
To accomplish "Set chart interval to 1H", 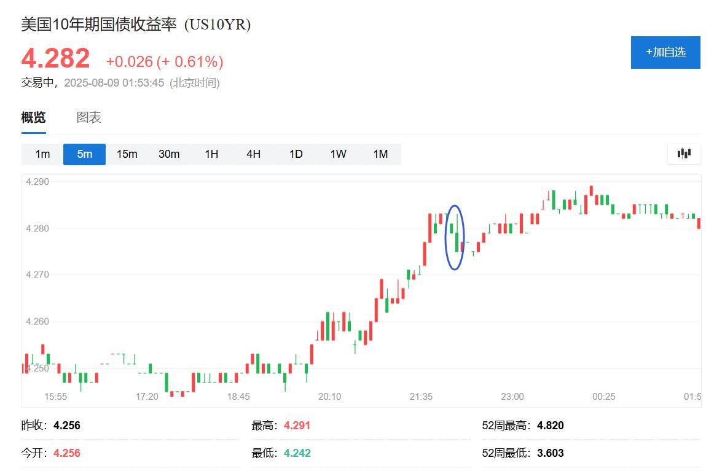I will click(x=211, y=154).
